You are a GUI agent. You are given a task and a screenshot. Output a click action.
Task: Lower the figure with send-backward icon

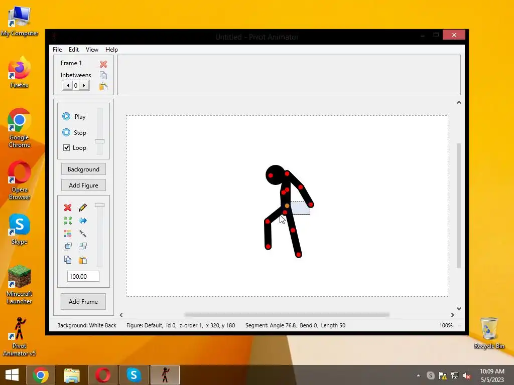coord(83,247)
